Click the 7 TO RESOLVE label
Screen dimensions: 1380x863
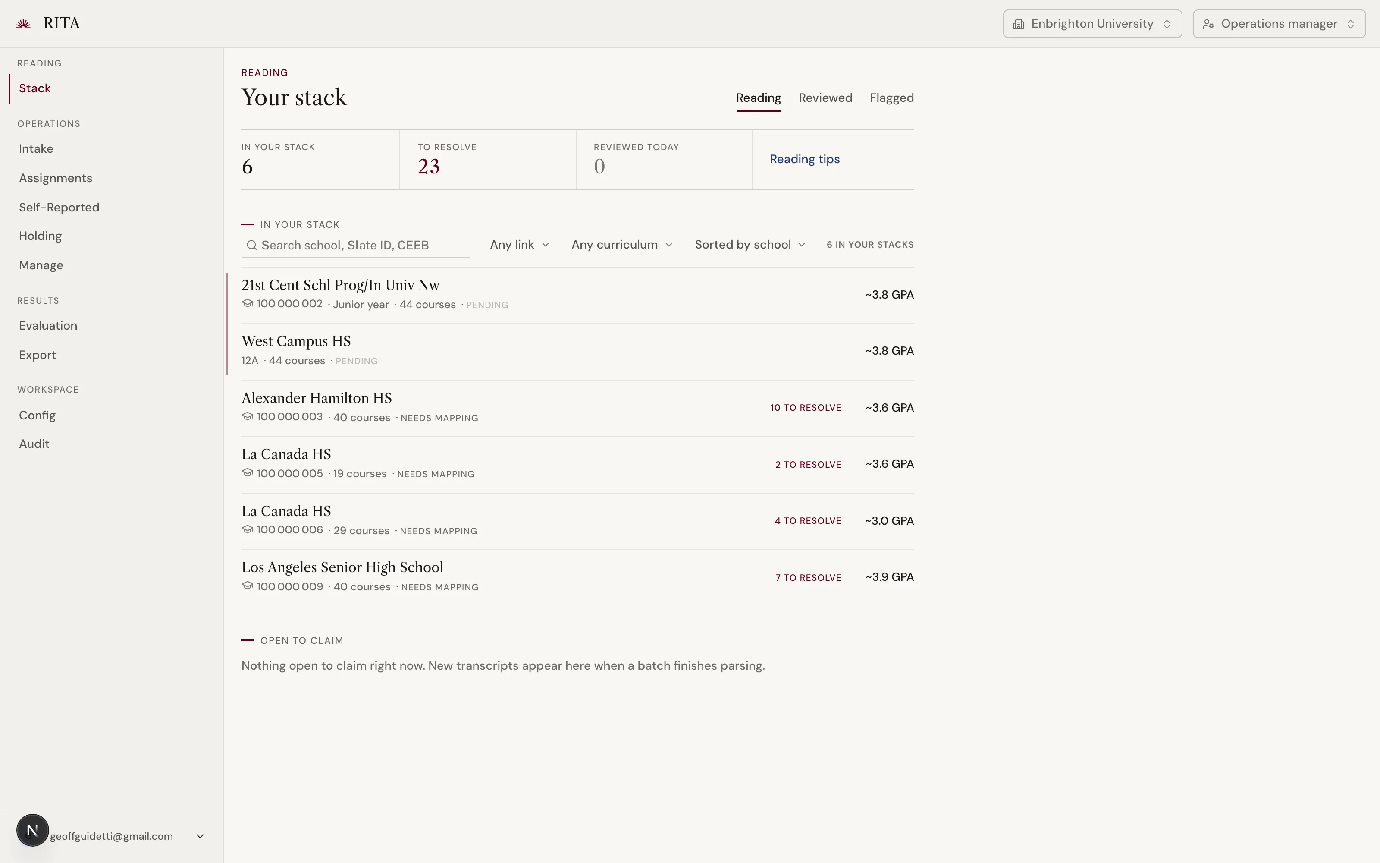(x=808, y=578)
